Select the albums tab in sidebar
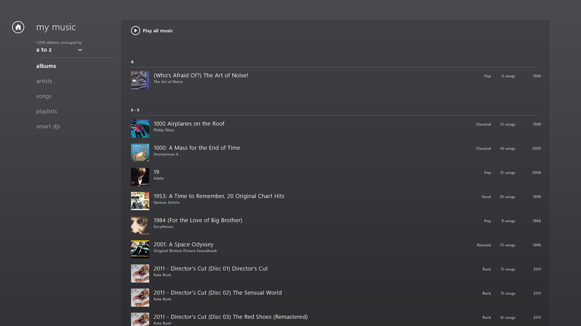 (46, 66)
